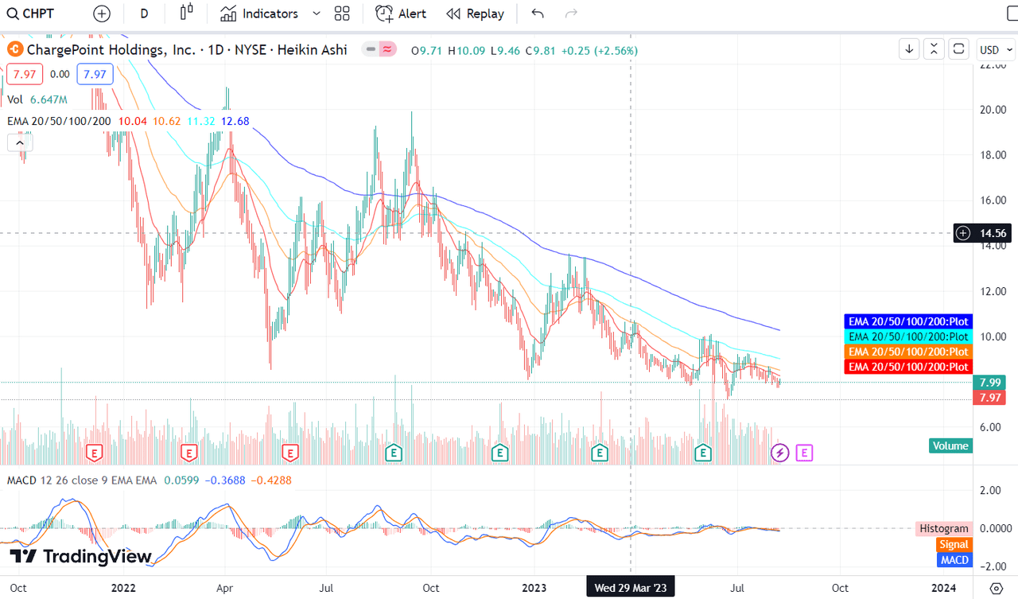Click the 2022 time axis label
The width and height of the screenshot is (1018, 599).
(x=123, y=588)
